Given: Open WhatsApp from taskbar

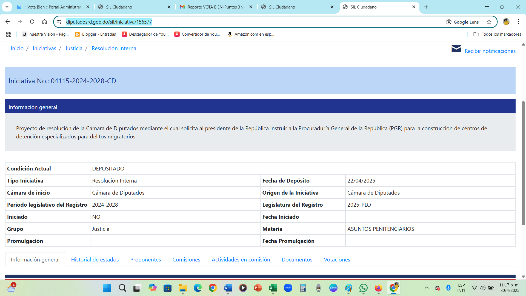Looking at the screenshot, I should click(363, 288).
